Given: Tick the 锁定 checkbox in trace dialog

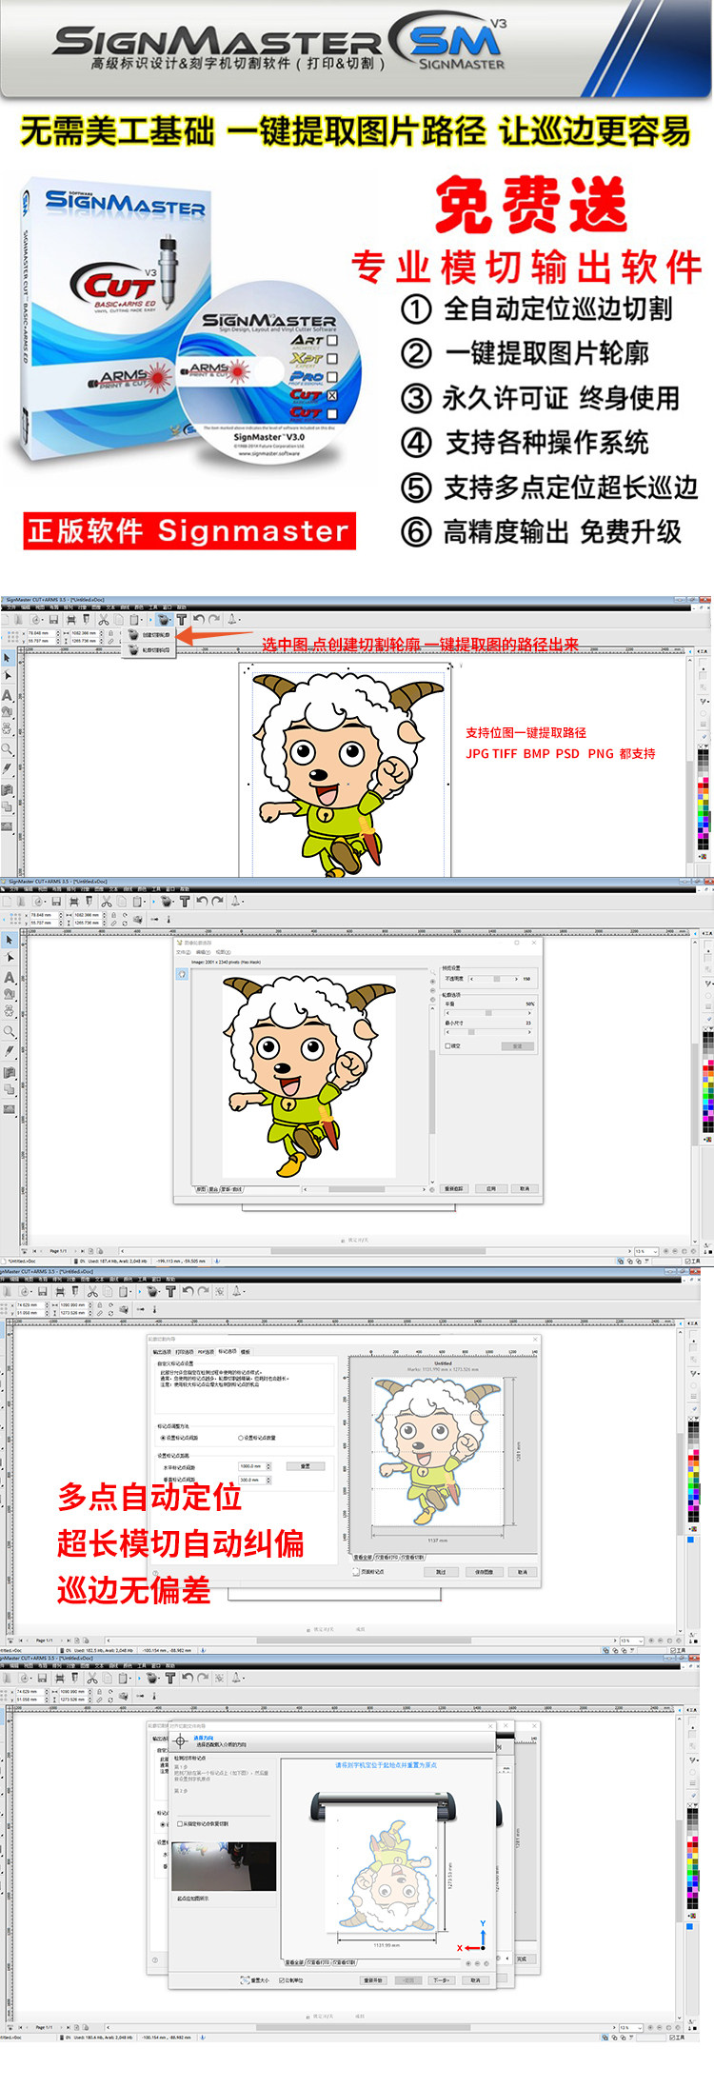Looking at the screenshot, I should [x=448, y=1046].
